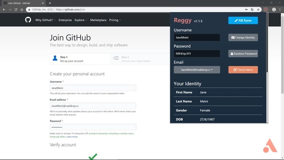Open the Reggy extension icon in toolbar

[266, 9]
